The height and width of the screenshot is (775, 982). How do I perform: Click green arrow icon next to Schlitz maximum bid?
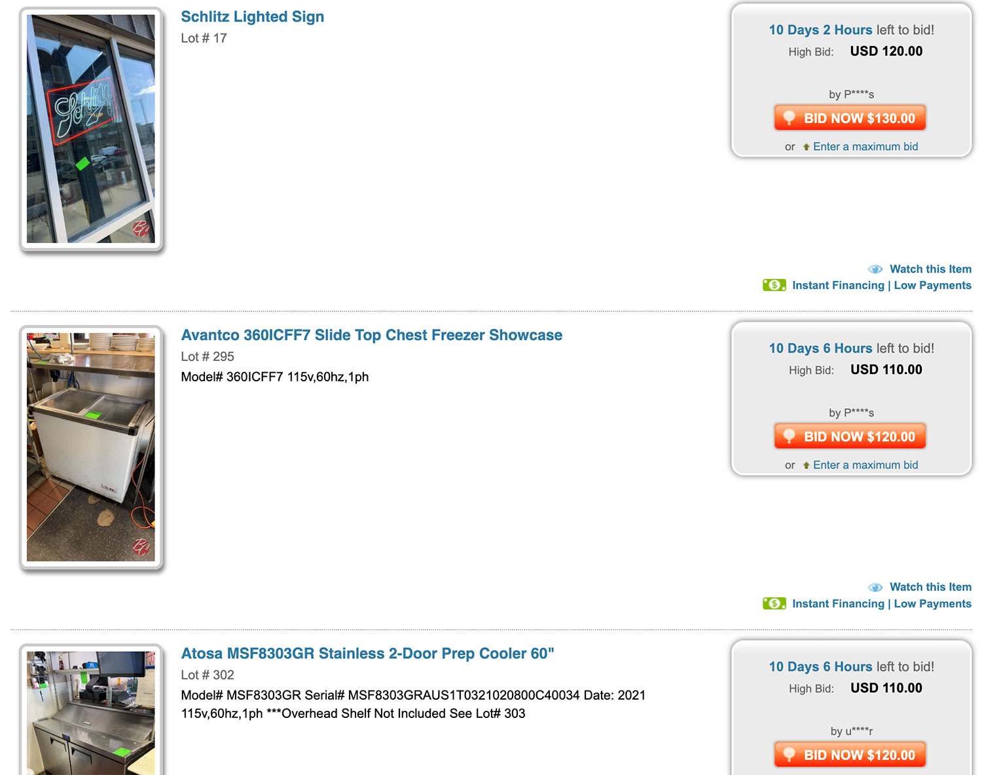coord(806,147)
